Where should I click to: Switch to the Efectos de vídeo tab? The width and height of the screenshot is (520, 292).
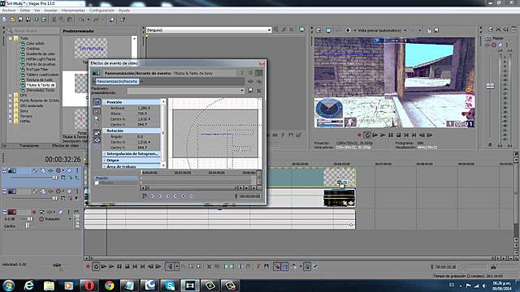pyautogui.click(x=65, y=146)
